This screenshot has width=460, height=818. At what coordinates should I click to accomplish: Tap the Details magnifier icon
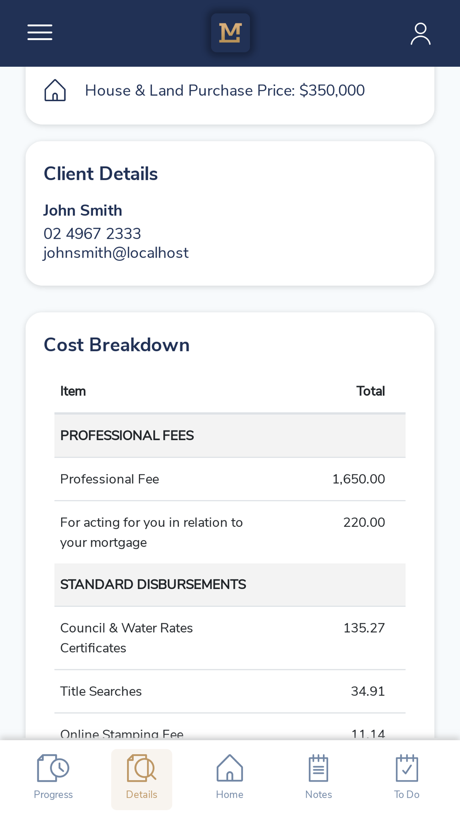click(x=142, y=768)
